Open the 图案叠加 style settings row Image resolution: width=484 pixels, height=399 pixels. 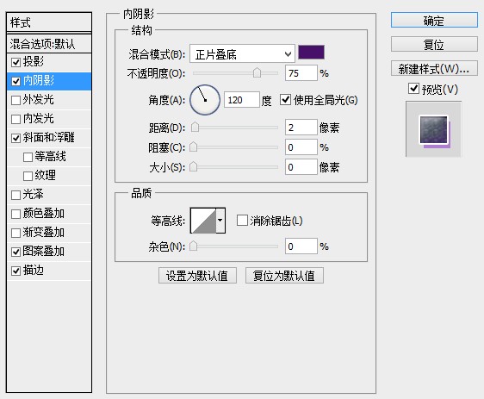click(49, 252)
